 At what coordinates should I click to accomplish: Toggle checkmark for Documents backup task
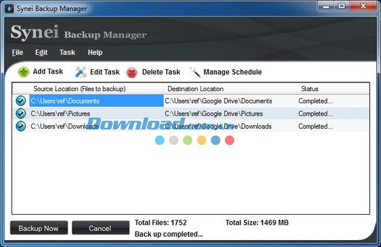pyautogui.click(x=21, y=101)
